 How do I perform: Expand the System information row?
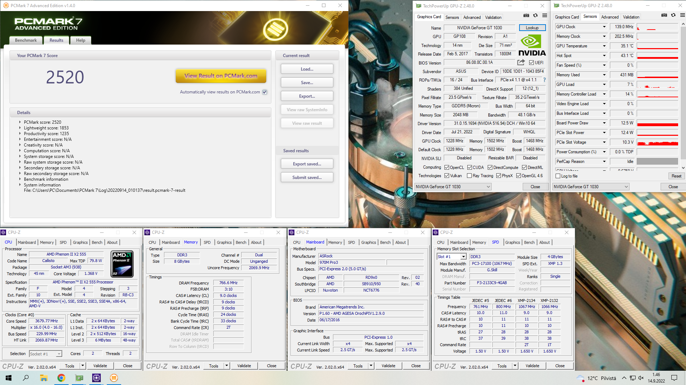pyautogui.click(x=20, y=185)
